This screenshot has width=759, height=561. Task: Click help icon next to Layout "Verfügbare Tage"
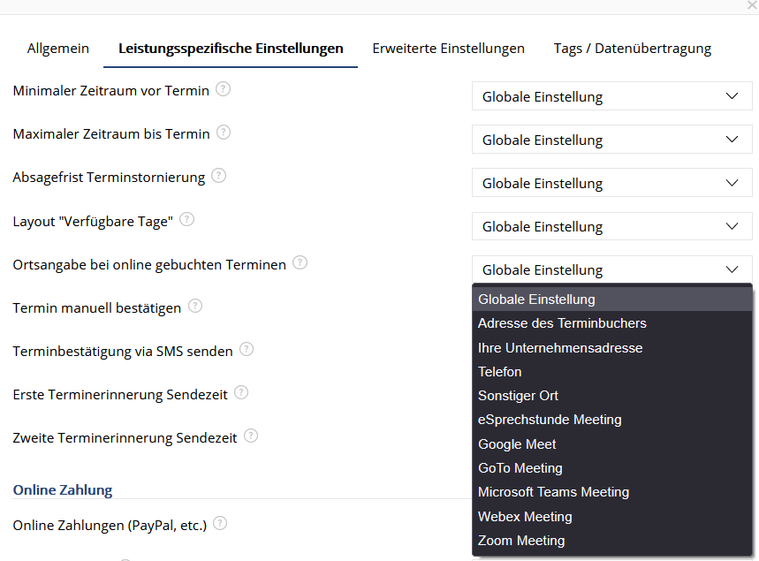[186, 219]
